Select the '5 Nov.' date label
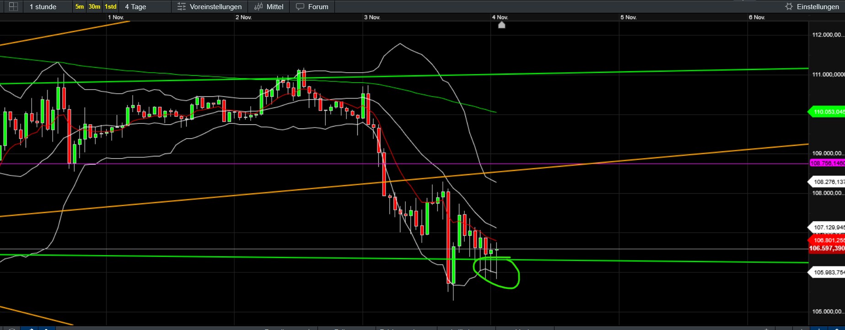Image resolution: width=845 pixels, height=330 pixels. (628, 17)
